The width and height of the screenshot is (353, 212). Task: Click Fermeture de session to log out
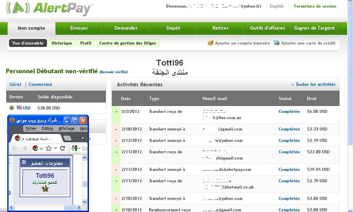coord(315,6)
